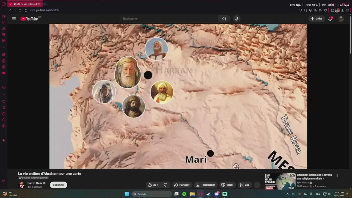Image resolution: width=352 pixels, height=198 pixels.
Task: Open the player arrow icon in toolbar
Action: (x=320, y=10)
